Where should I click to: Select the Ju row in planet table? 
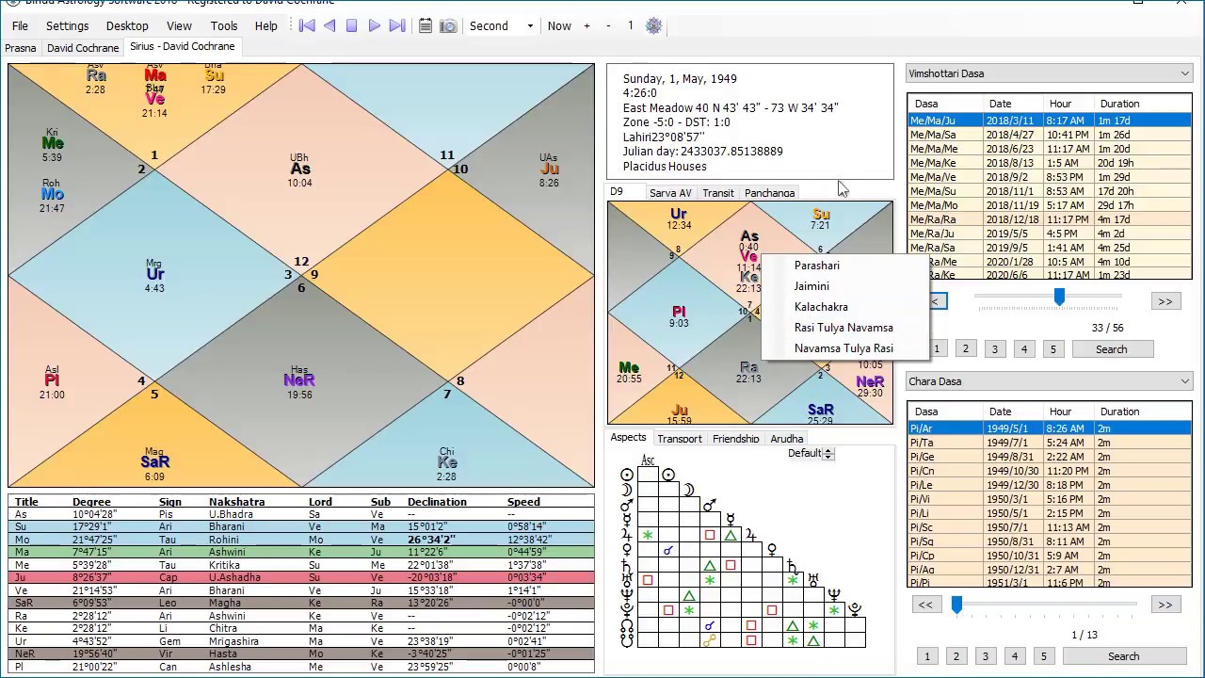click(x=301, y=577)
